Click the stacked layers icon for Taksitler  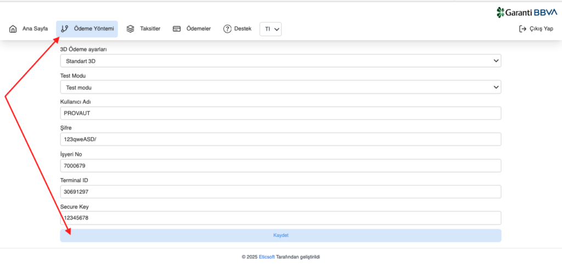point(130,29)
